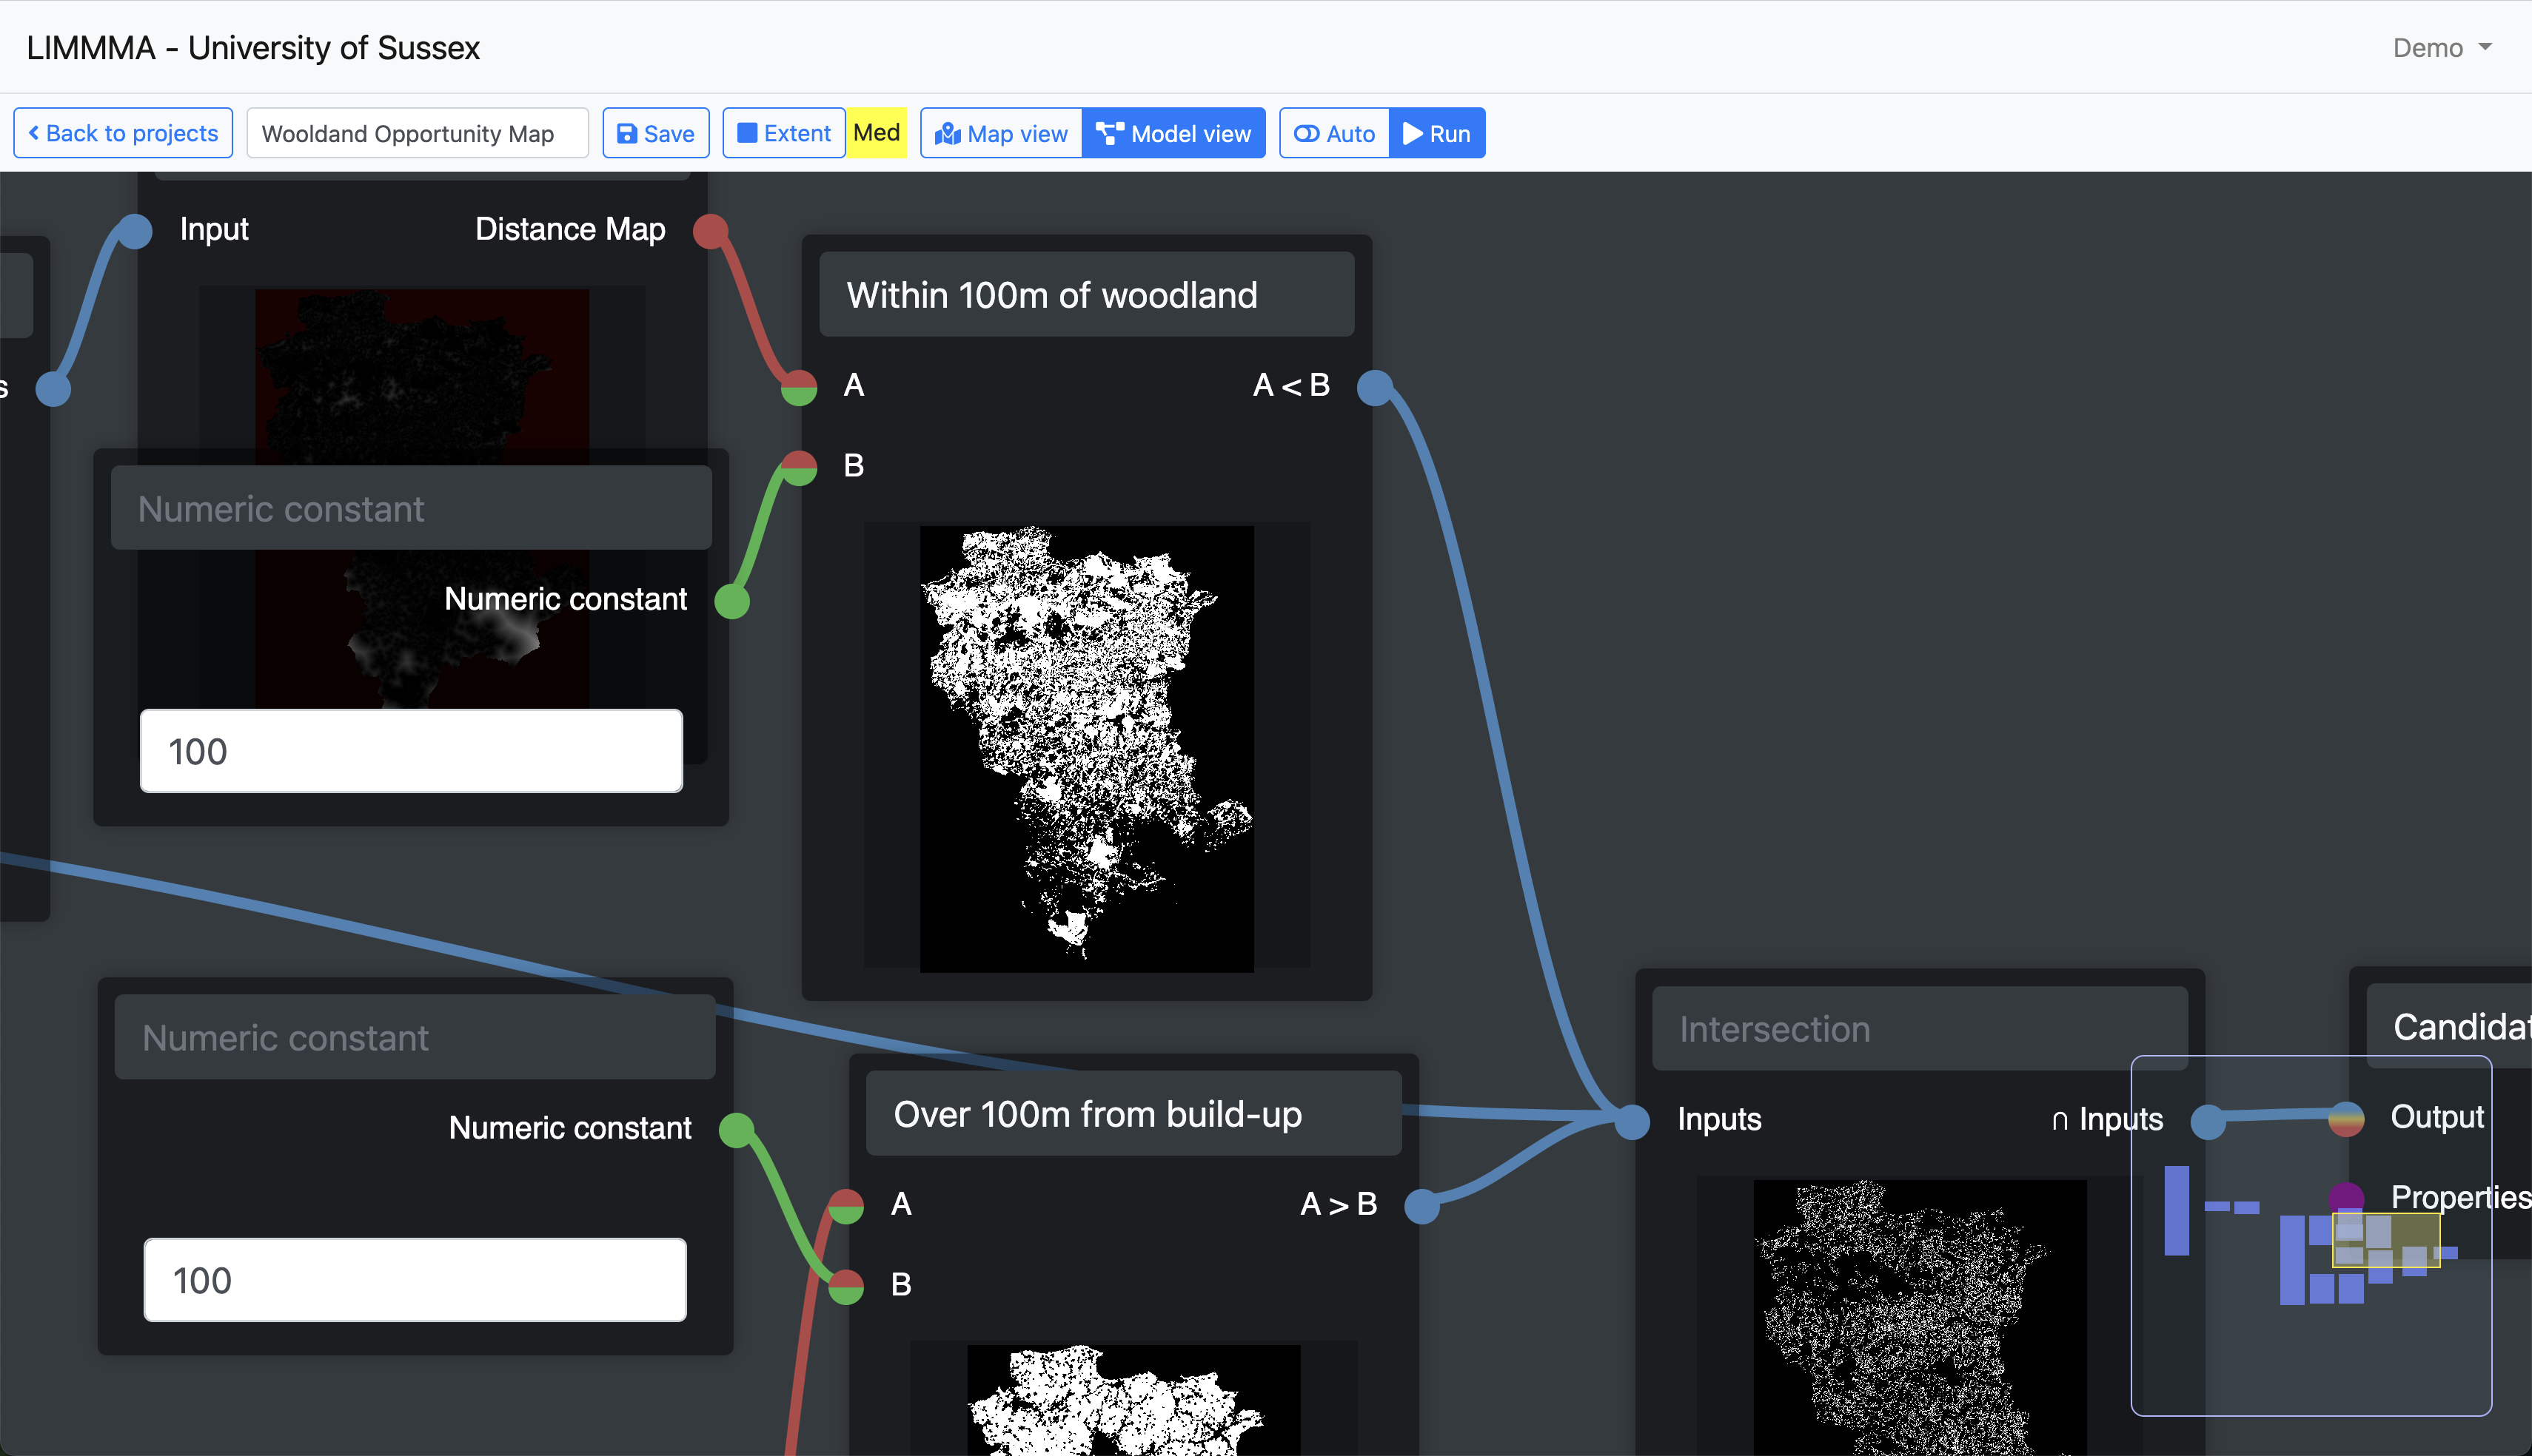
Task: Click the A < B output socket
Action: (x=1375, y=387)
